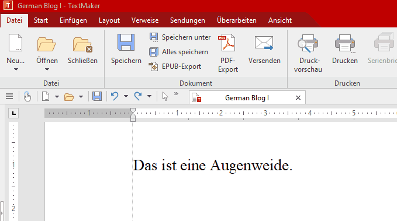
Task: Select the object selection pointer tool
Action: (x=165, y=96)
